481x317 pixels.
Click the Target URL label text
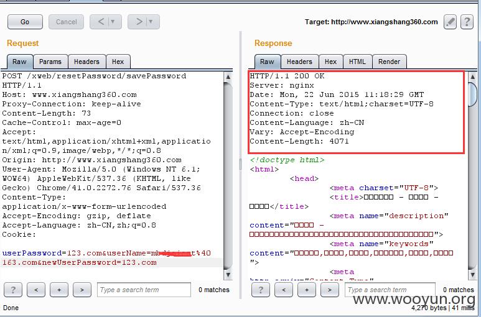(x=371, y=22)
